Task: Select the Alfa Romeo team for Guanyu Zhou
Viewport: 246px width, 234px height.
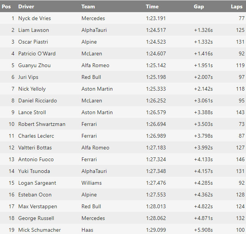Action: [95, 65]
